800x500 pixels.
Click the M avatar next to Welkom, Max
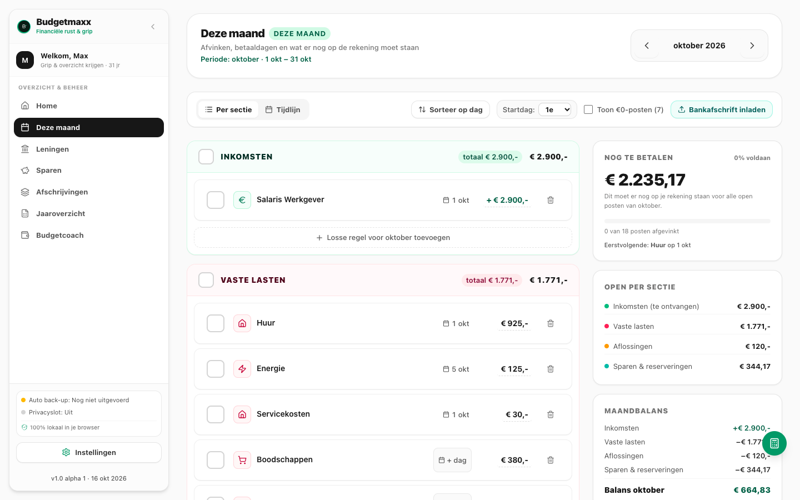(x=25, y=60)
